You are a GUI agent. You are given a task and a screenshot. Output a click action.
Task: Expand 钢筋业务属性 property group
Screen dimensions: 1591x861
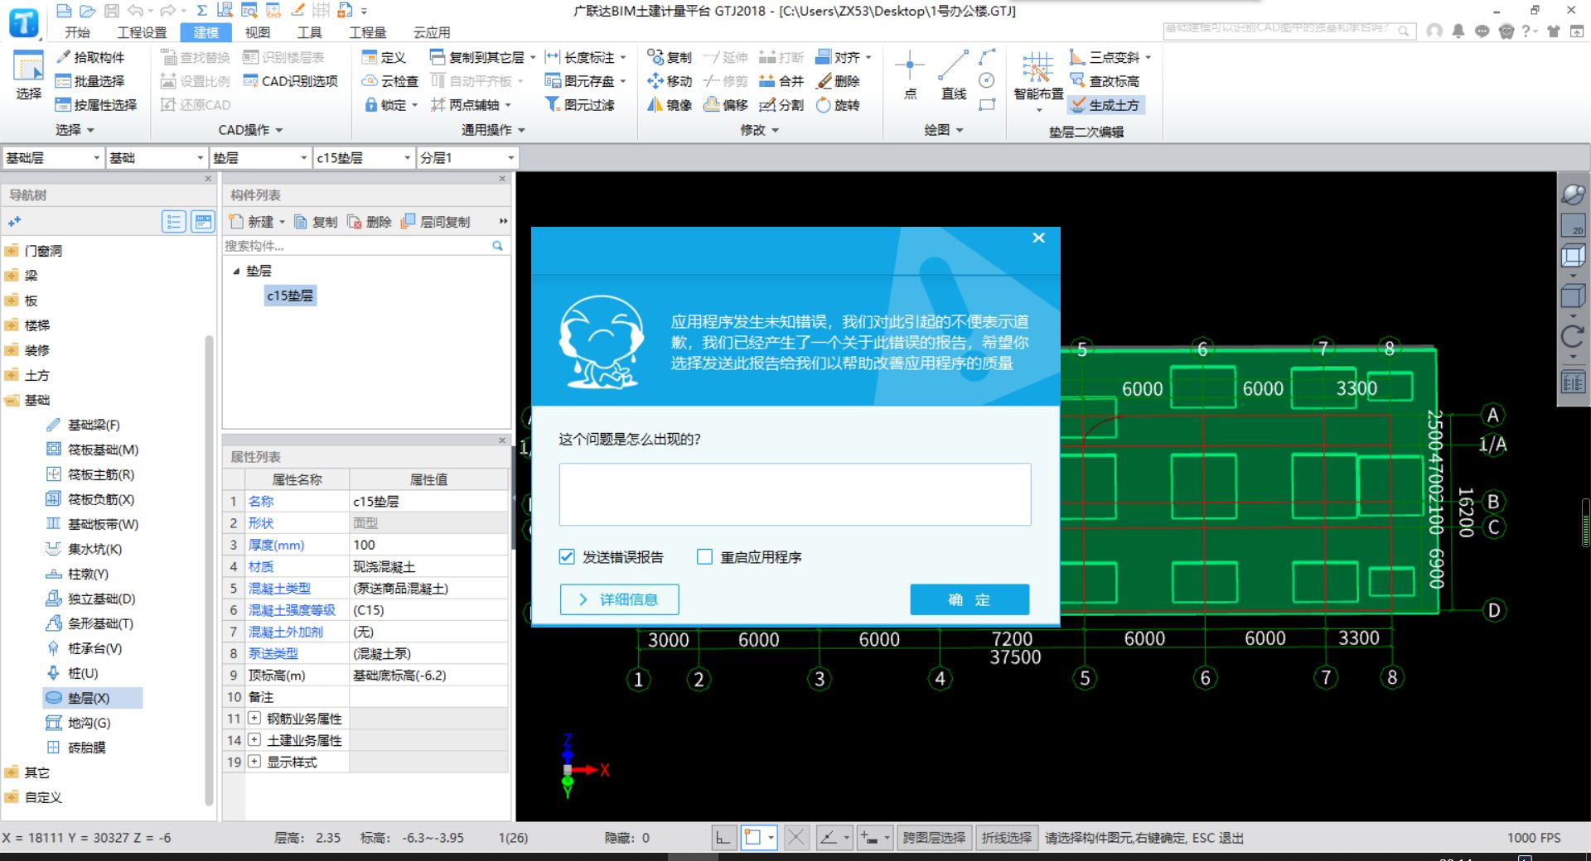(254, 719)
